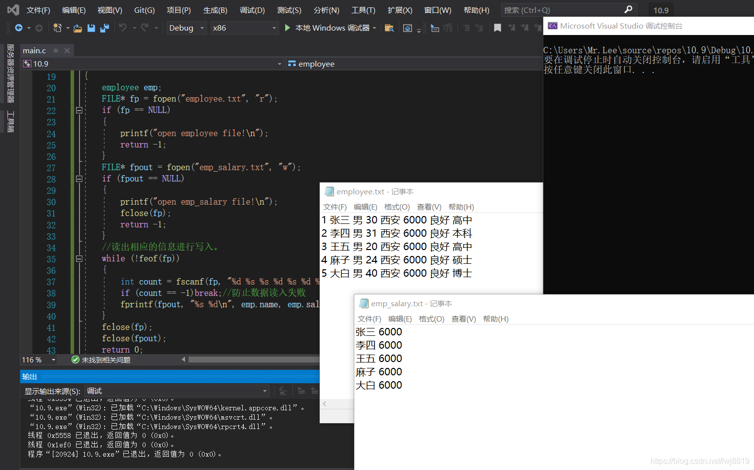Image resolution: width=754 pixels, height=470 pixels.
Task: Click the next message icon in the output toolbar
Action: pos(314,391)
